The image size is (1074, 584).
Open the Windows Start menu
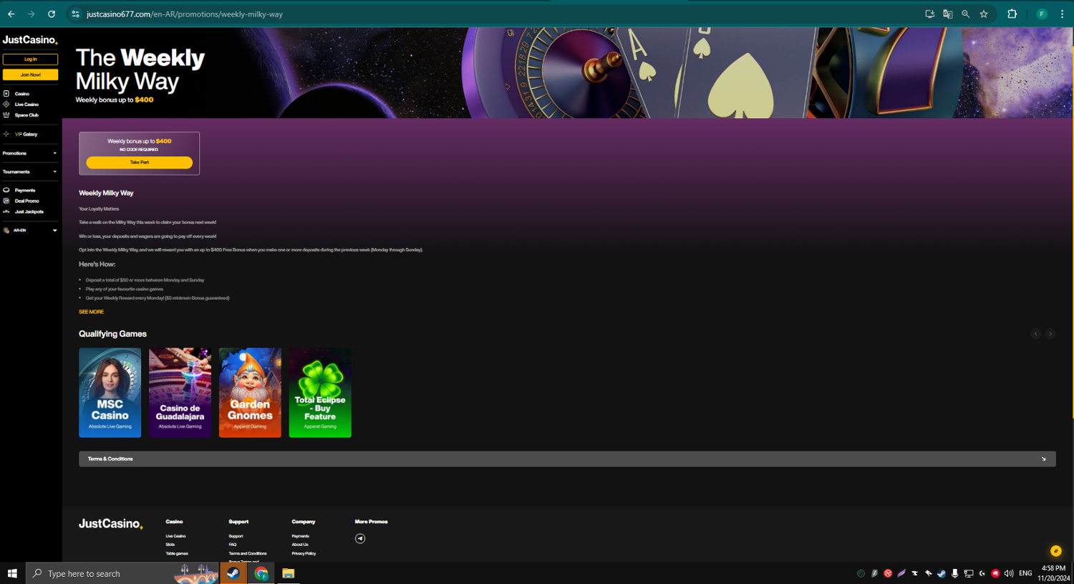point(12,573)
